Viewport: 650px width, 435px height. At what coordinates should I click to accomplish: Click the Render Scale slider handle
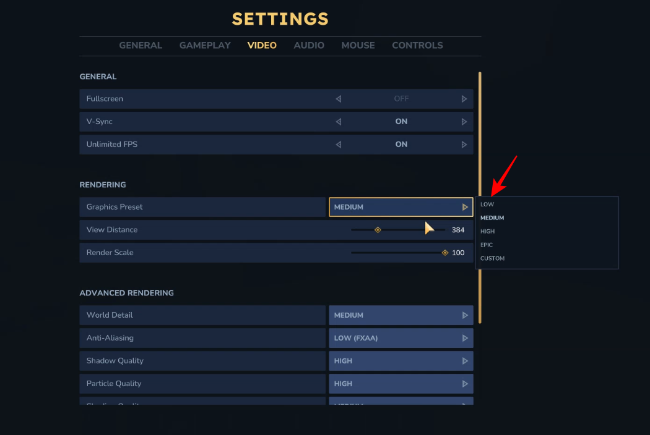444,253
